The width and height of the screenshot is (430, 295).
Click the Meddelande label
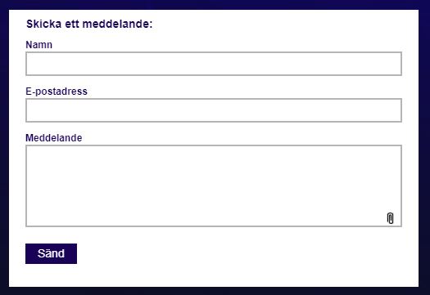[x=54, y=138]
